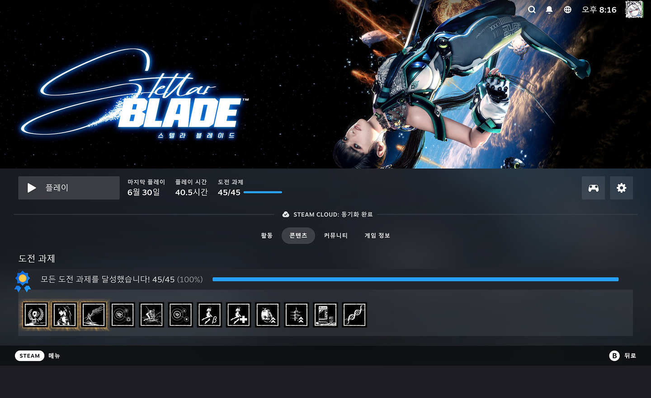Click the blue ribbon medal icon
The width and height of the screenshot is (651, 398).
pyautogui.click(x=23, y=281)
